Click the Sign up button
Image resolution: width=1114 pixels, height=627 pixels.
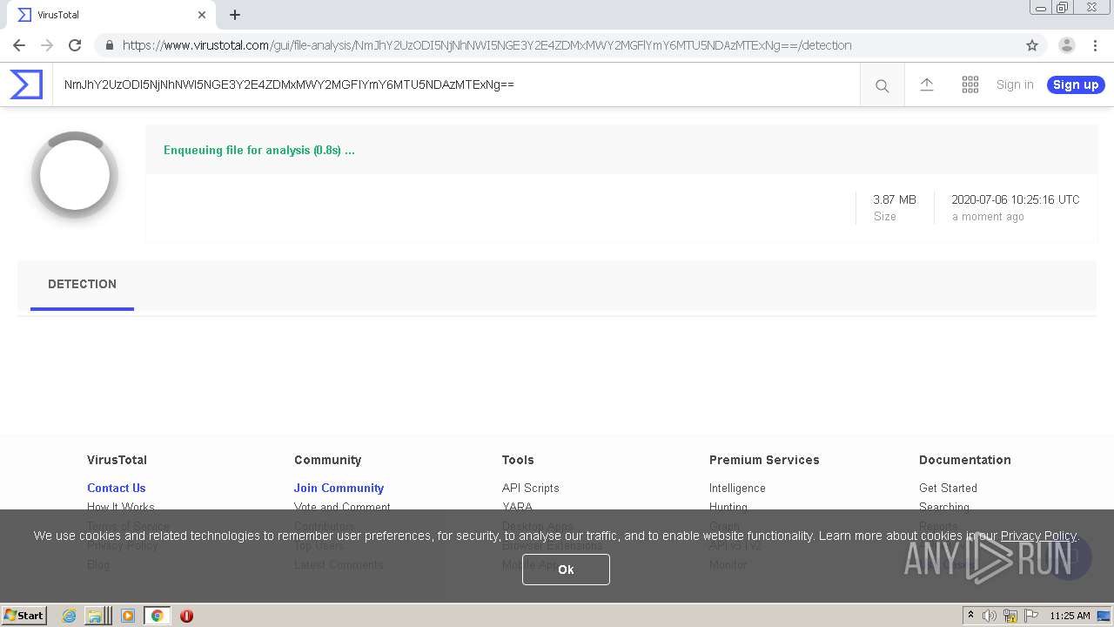coord(1076,84)
